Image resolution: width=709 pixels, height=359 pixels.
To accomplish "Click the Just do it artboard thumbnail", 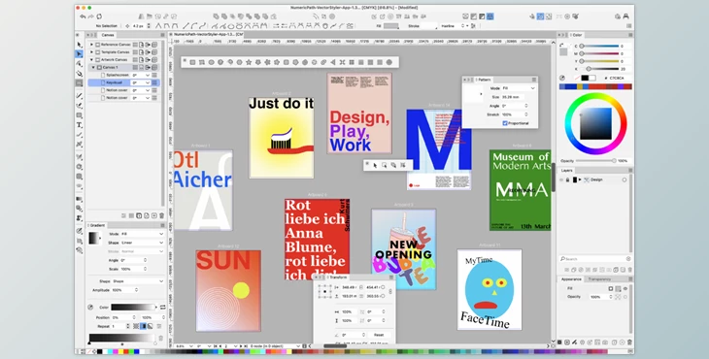I will [282, 138].
